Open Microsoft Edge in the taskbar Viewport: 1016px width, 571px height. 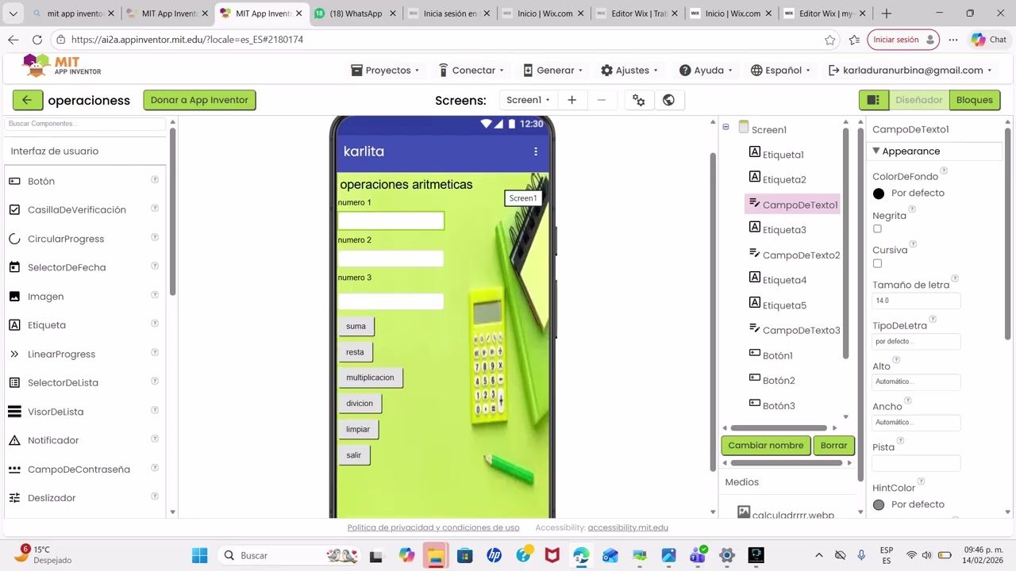(581, 555)
